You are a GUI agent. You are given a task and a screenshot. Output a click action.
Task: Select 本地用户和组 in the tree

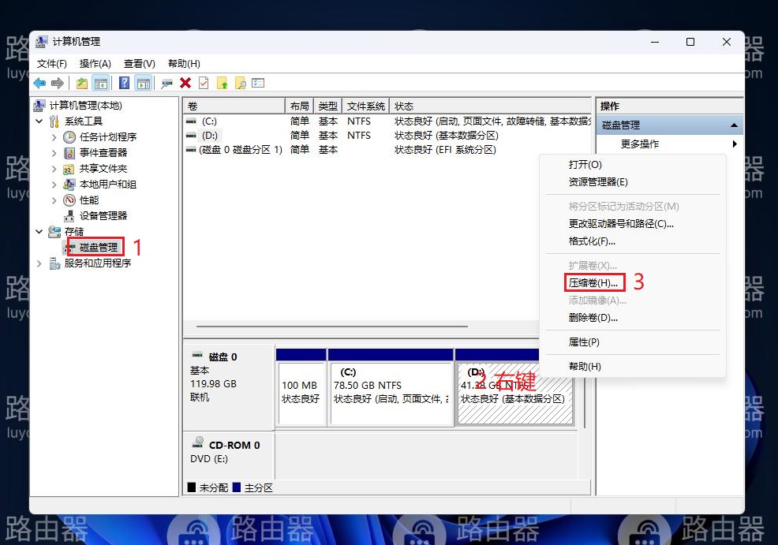pyautogui.click(x=107, y=185)
